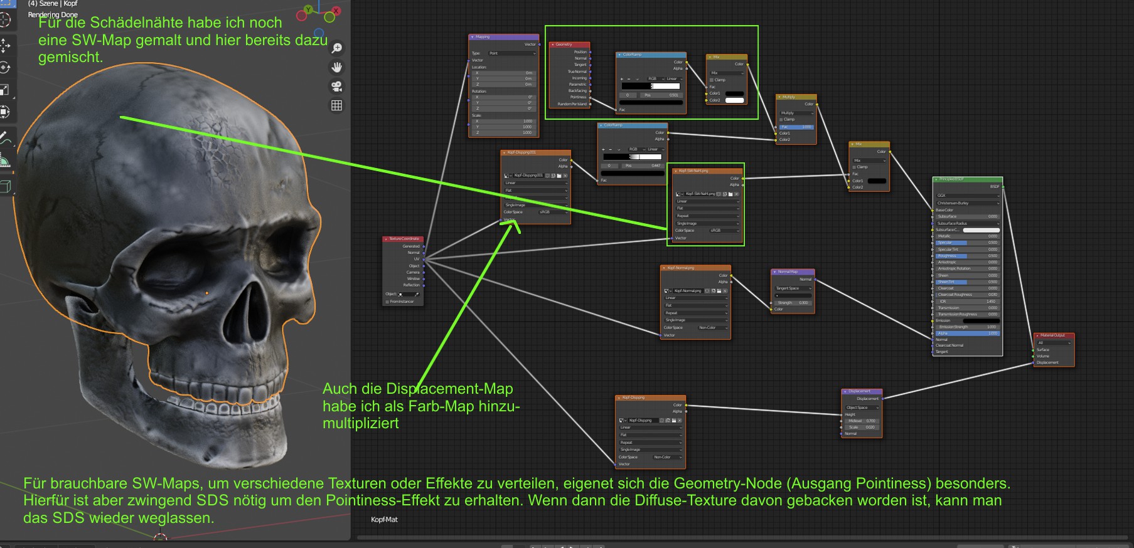Open folder icon in Kopf-SW-Naht.png node

click(730, 194)
